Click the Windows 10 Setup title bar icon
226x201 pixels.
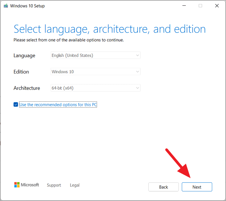(x=6, y=6)
